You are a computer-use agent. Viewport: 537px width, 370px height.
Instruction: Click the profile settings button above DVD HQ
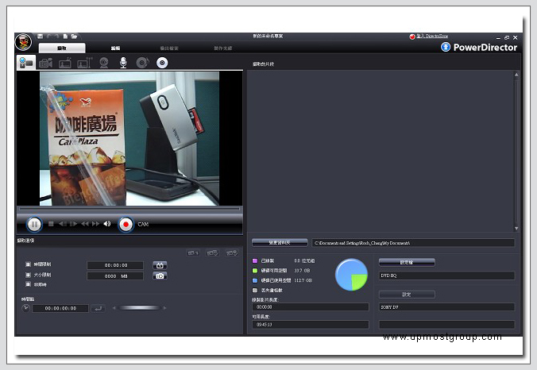406,261
